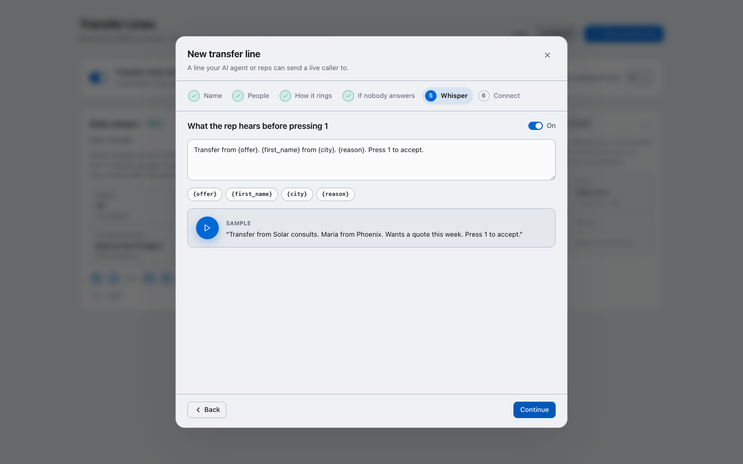The height and width of the screenshot is (464, 743).
Task: Insert the {city} variable chip
Action: [297, 194]
